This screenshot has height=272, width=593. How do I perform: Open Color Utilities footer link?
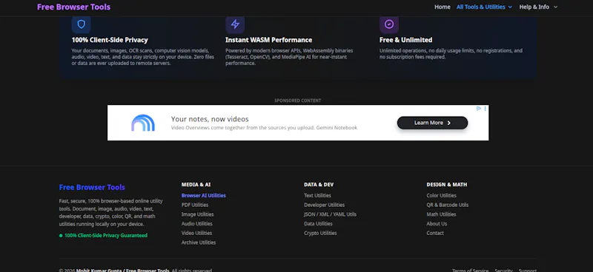click(x=441, y=195)
